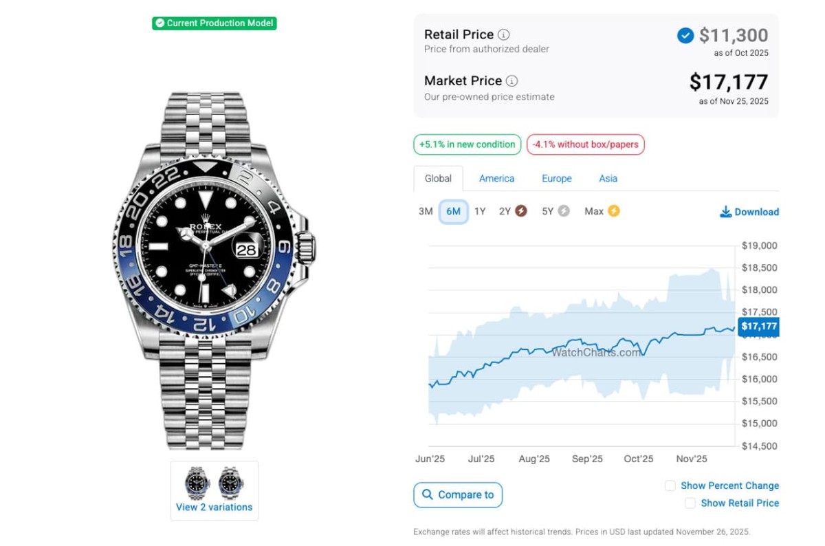This screenshot has width=825, height=546.
Task: Click the blue verified checkmark badge
Action: point(685,35)
